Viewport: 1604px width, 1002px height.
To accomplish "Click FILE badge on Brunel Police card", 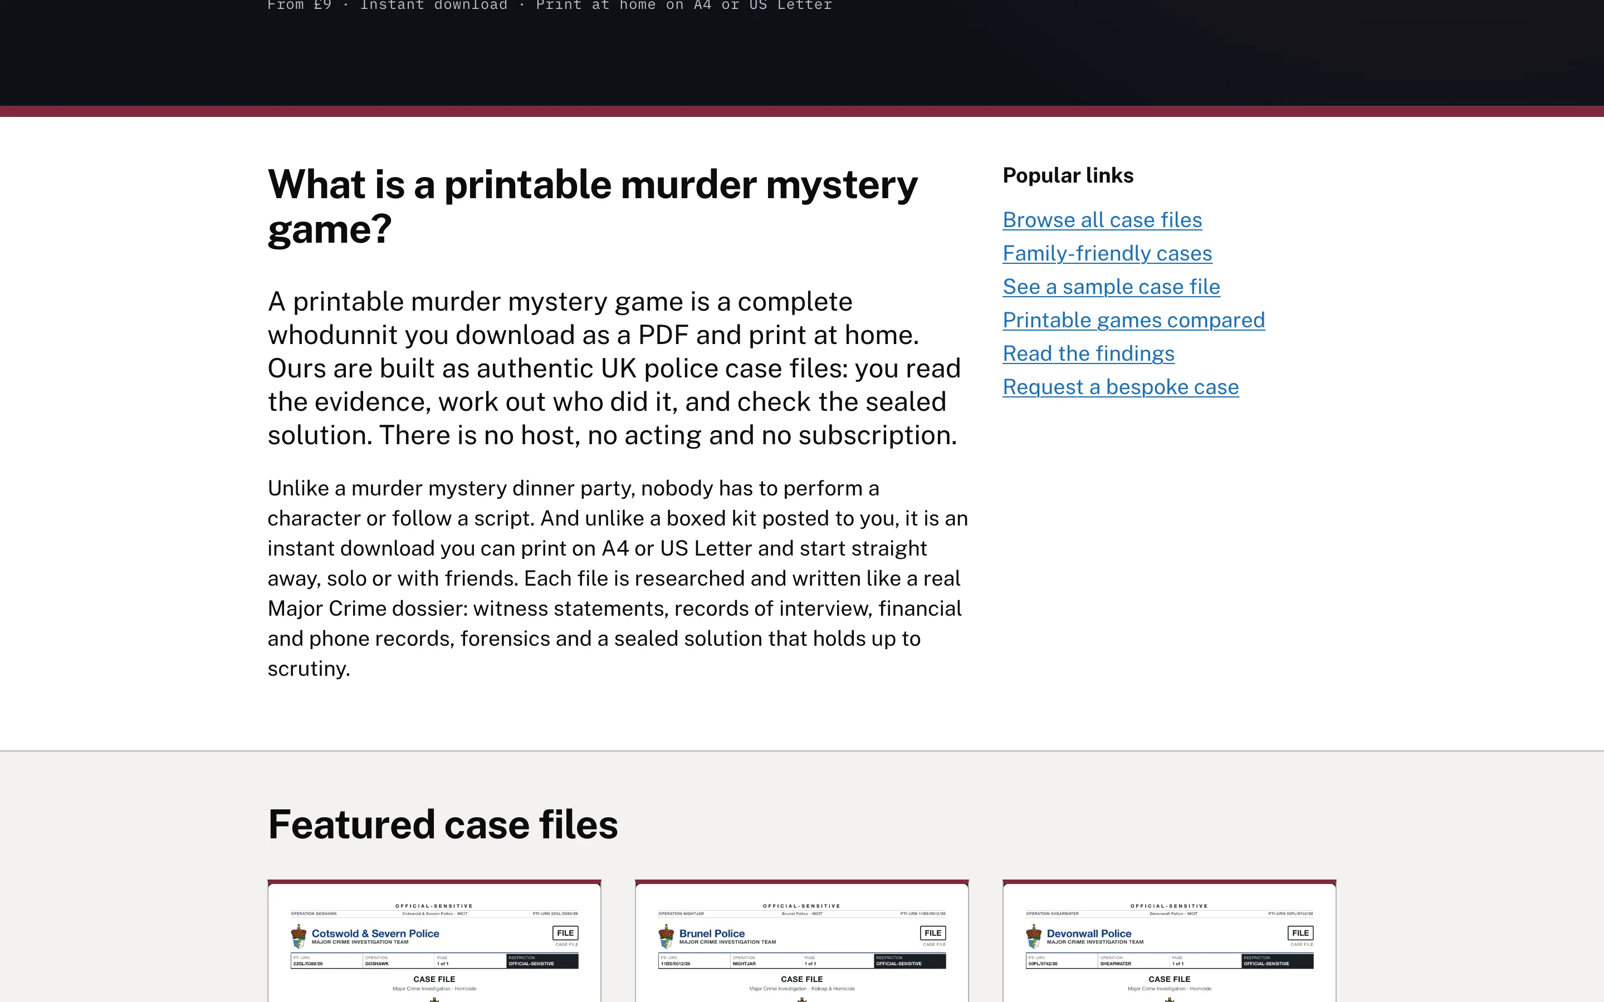I will (x=932, y=933).
